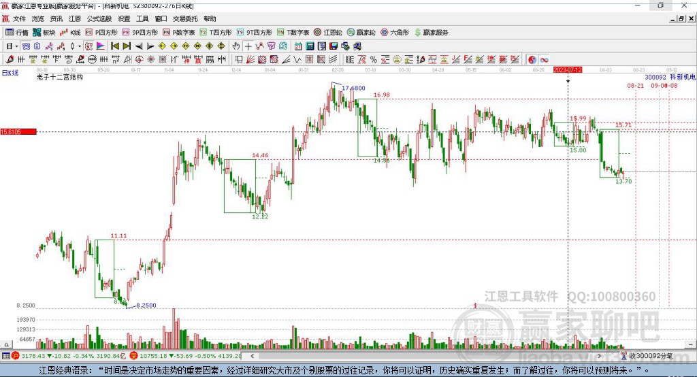The height and width of the screenshot is (377, 697).
Task: Select the rectangle box drawing tool
Action: tap(239, 60)
